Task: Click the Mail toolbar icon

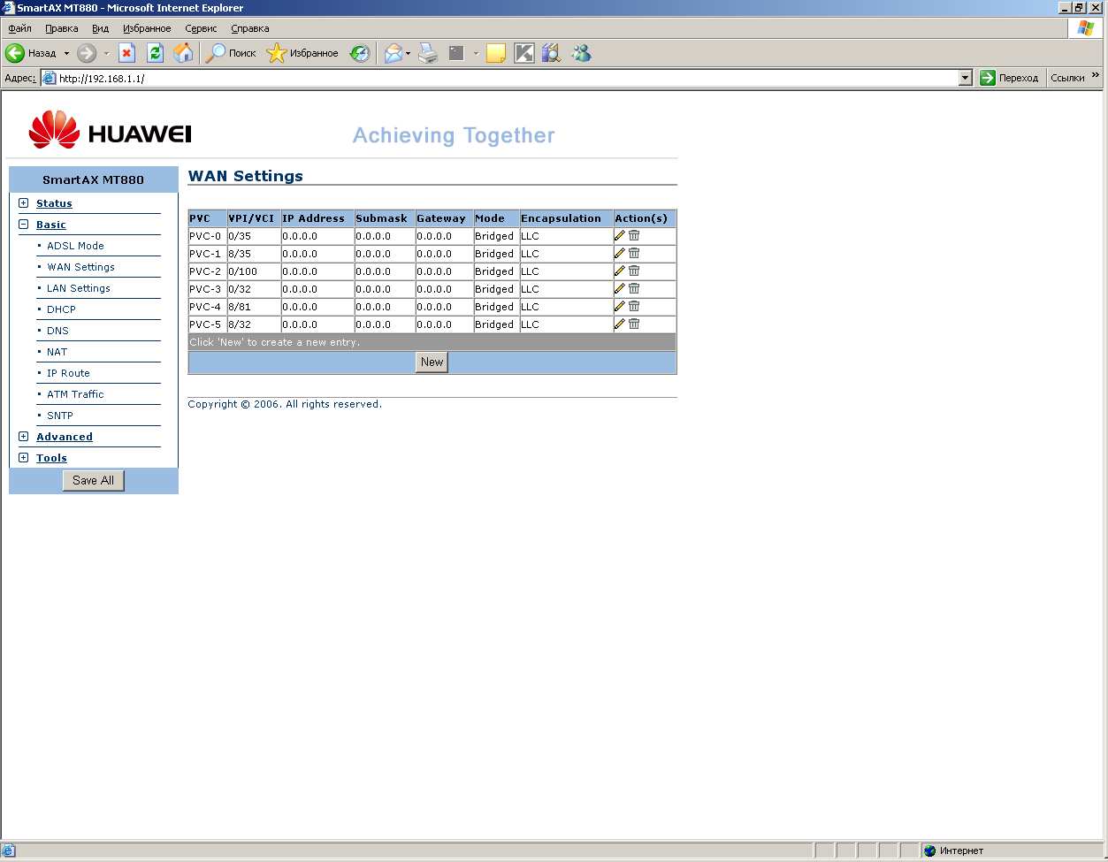Action: tap(393, 53)
